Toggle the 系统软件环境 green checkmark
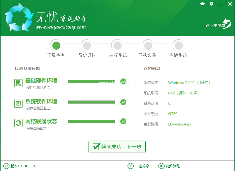The width and height of the screenshot is (235, 171). [x=123, y=102]
